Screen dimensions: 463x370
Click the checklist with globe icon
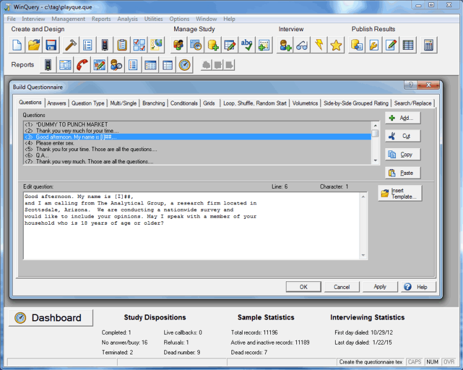(x=156, y=45)
